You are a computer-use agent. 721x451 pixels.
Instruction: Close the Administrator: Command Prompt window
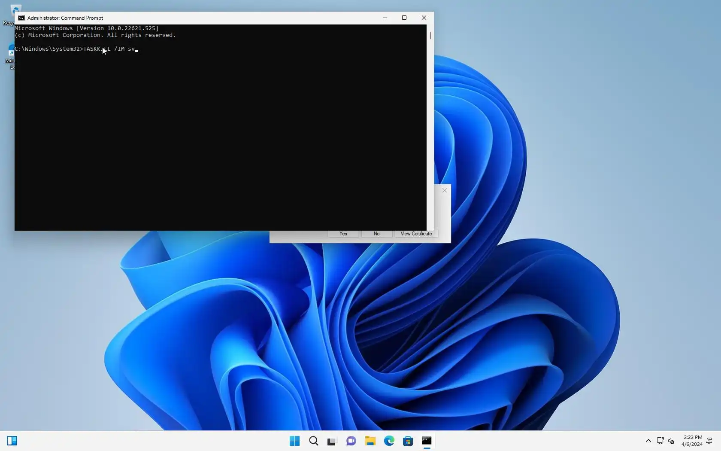point(424,18)
